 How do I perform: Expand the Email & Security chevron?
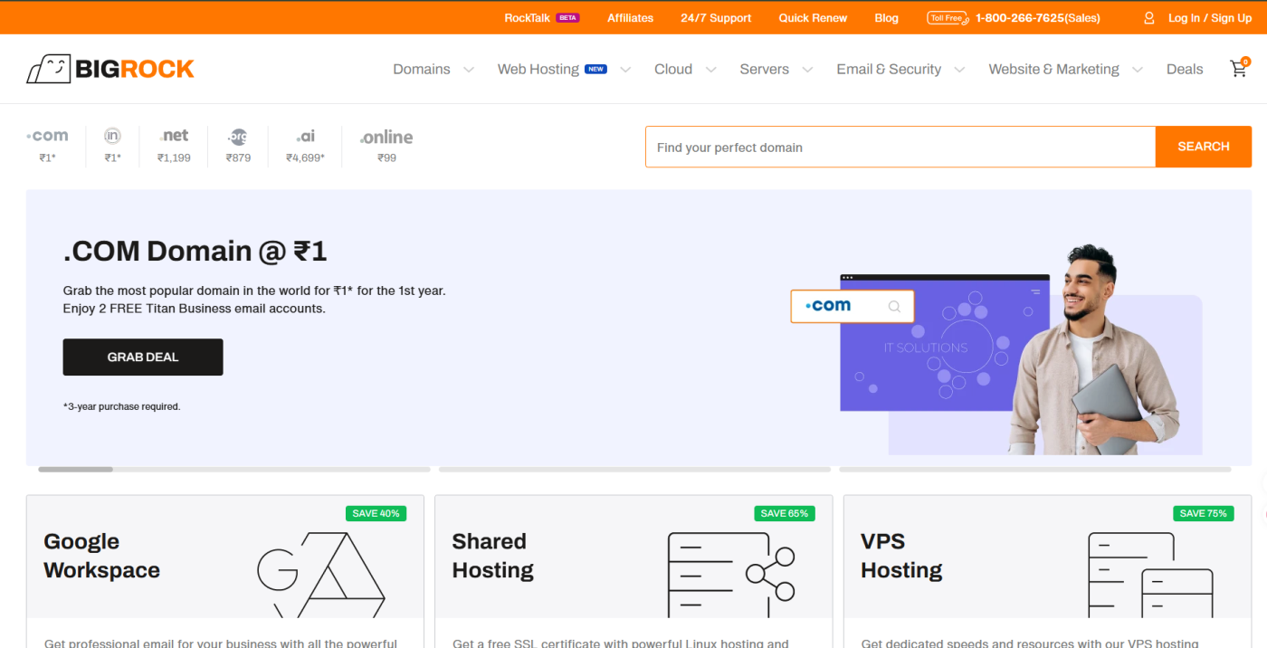coord(959,70)
